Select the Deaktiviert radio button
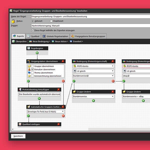The width and height of the screenshot is (150, 150). point(51,21)
